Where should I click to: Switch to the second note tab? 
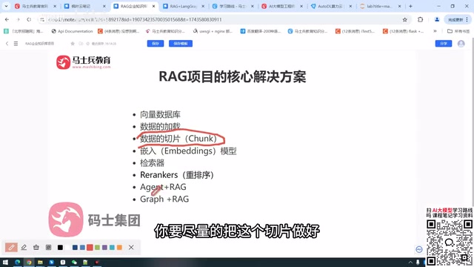pos(85,6)
